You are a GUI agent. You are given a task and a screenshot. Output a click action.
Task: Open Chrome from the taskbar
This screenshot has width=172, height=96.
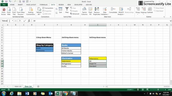coord(66,94)
